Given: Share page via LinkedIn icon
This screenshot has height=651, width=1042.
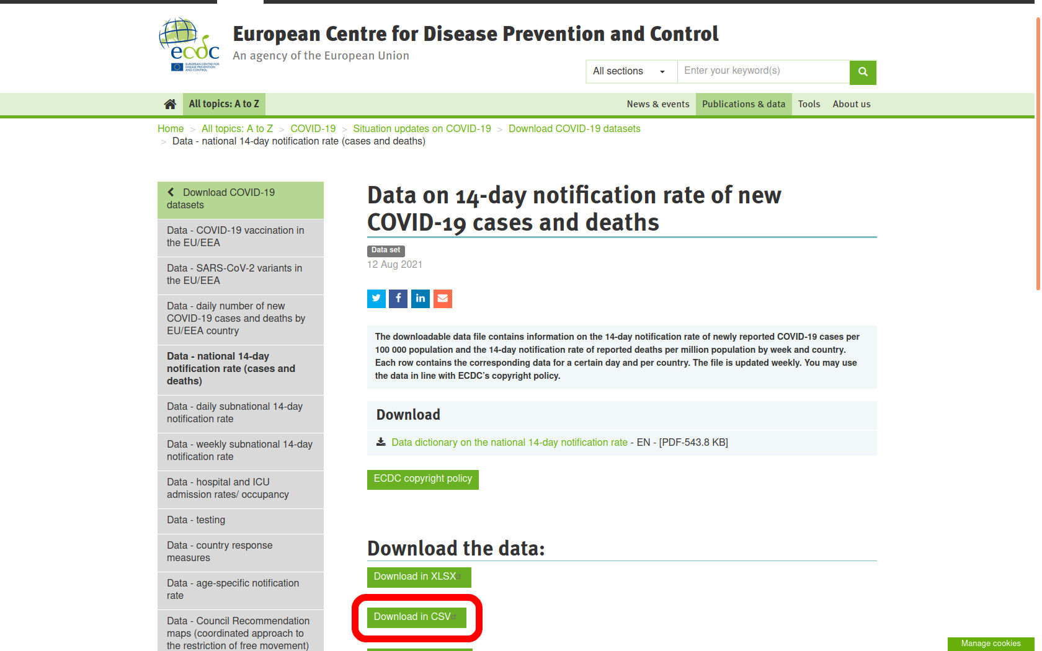Looking at the screenshot, I should [x=421, y=299].
